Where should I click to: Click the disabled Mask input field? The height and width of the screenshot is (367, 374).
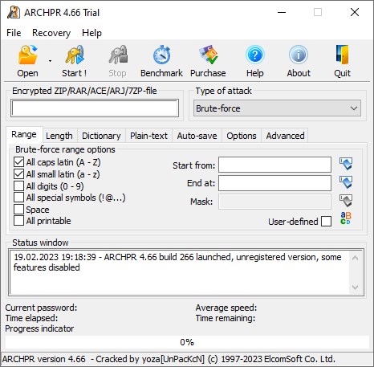pyautogui.click(x=274, y=202)
